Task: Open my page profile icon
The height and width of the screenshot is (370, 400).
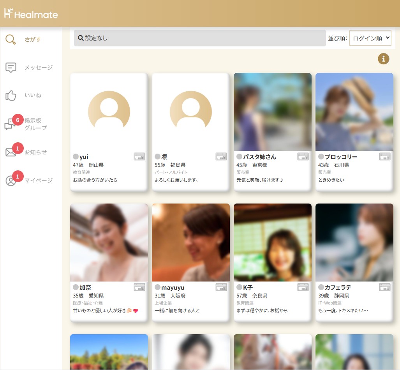Action: [x=11, y=181]
